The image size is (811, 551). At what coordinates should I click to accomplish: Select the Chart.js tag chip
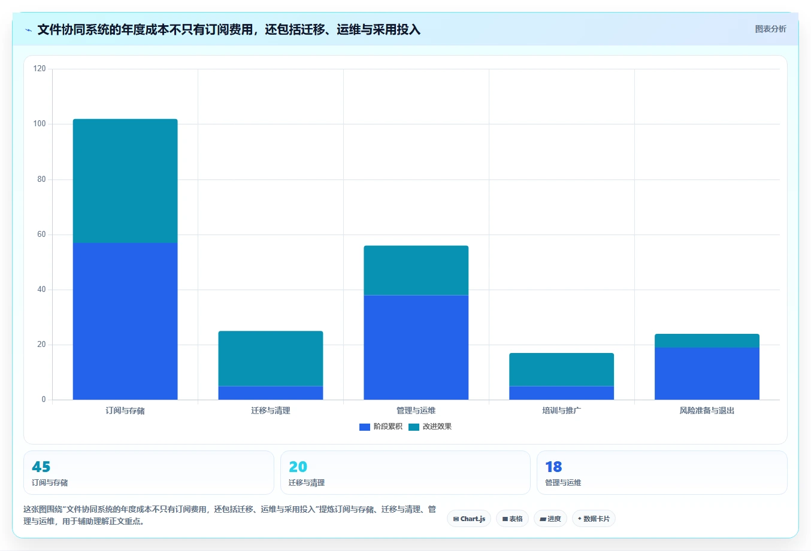469,519
